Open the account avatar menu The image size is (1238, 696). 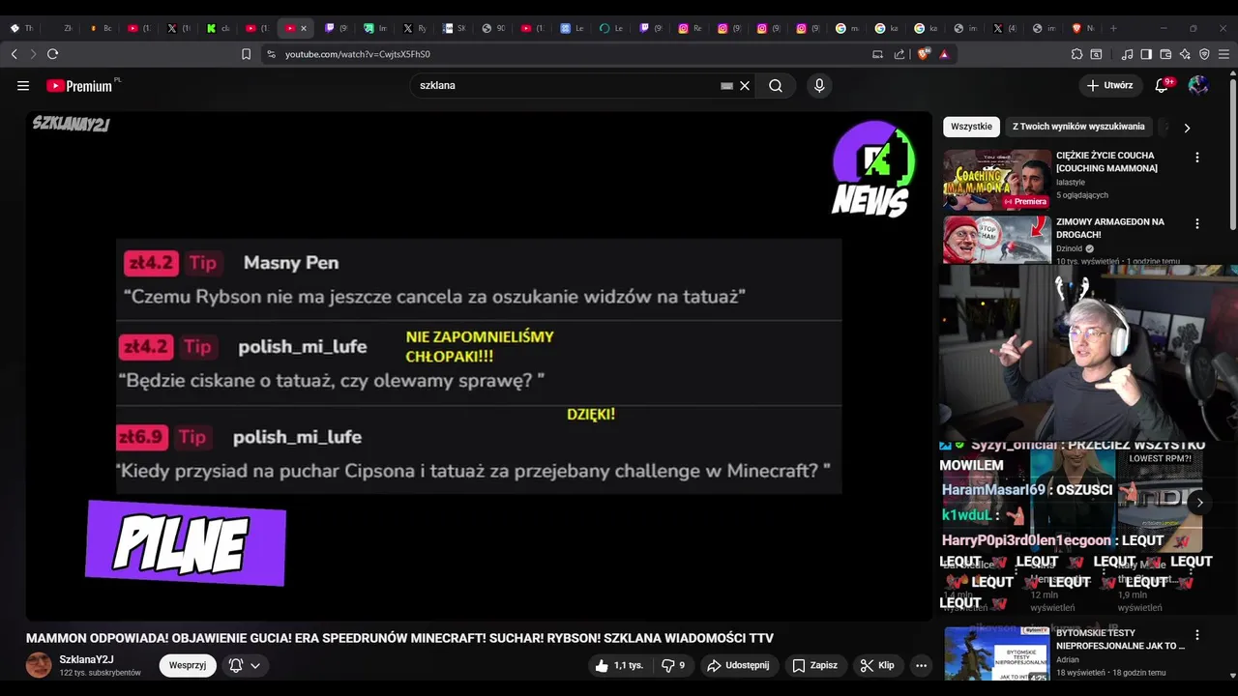(x=1198, y=86)
